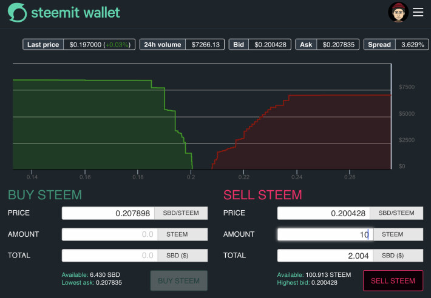Click the 0.26 x-axis label
The height and width of the screenshot is (298, 431).
click(x=350, y=177)
